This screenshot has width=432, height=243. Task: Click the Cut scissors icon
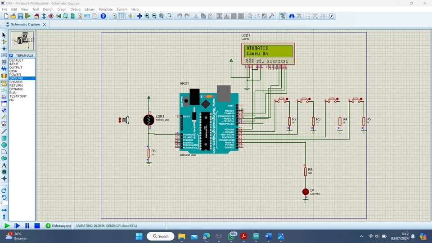click(x=196, y=16)
